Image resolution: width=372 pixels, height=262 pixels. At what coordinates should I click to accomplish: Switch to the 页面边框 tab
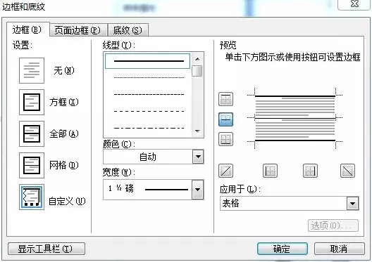tap(78, 30)
